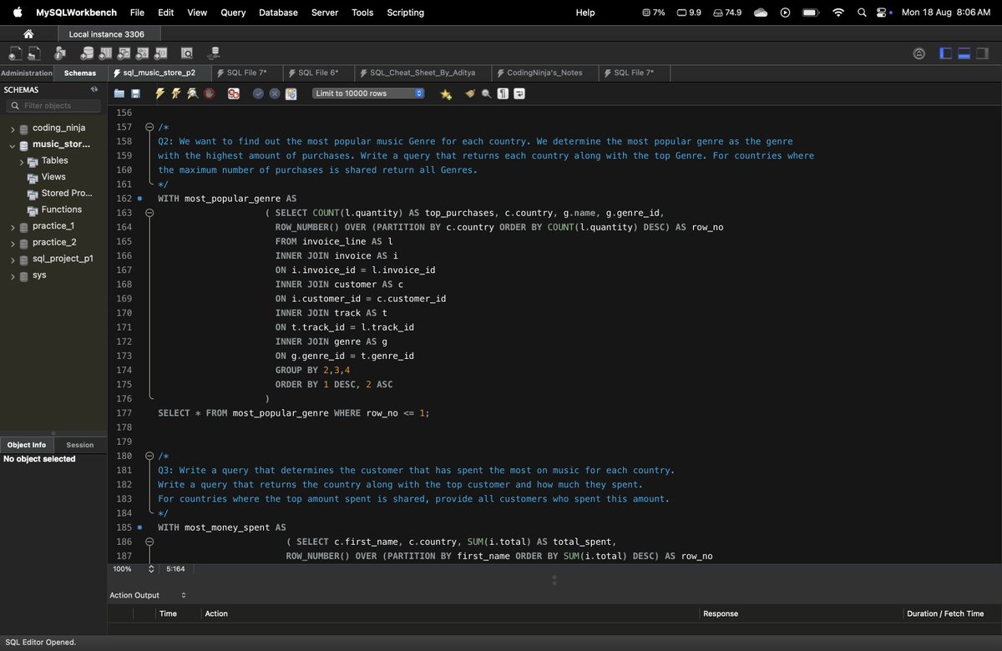Expand the practice_2 schema
The width and height of the screenshot is (1002, 651).
pos(13,243)
